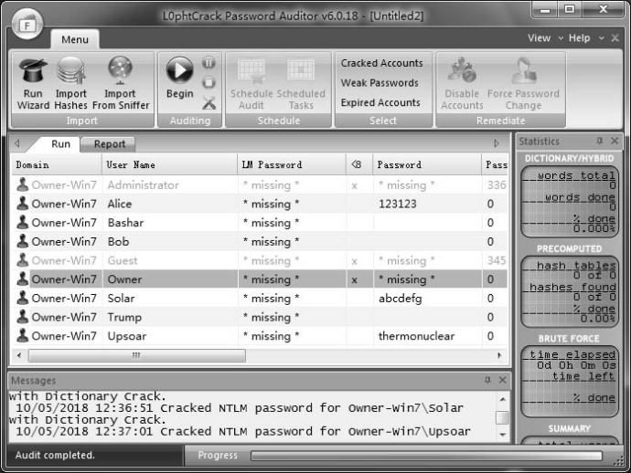Screen dimensions: 631x473
Task: Click the Messages vertical scrollbar thumb
Action: pos(502,417)
